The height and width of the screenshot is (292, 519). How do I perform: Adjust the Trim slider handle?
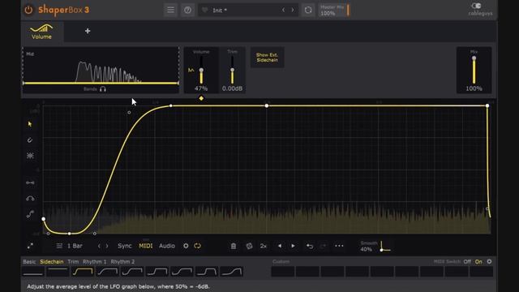click(x=233, y=71)
